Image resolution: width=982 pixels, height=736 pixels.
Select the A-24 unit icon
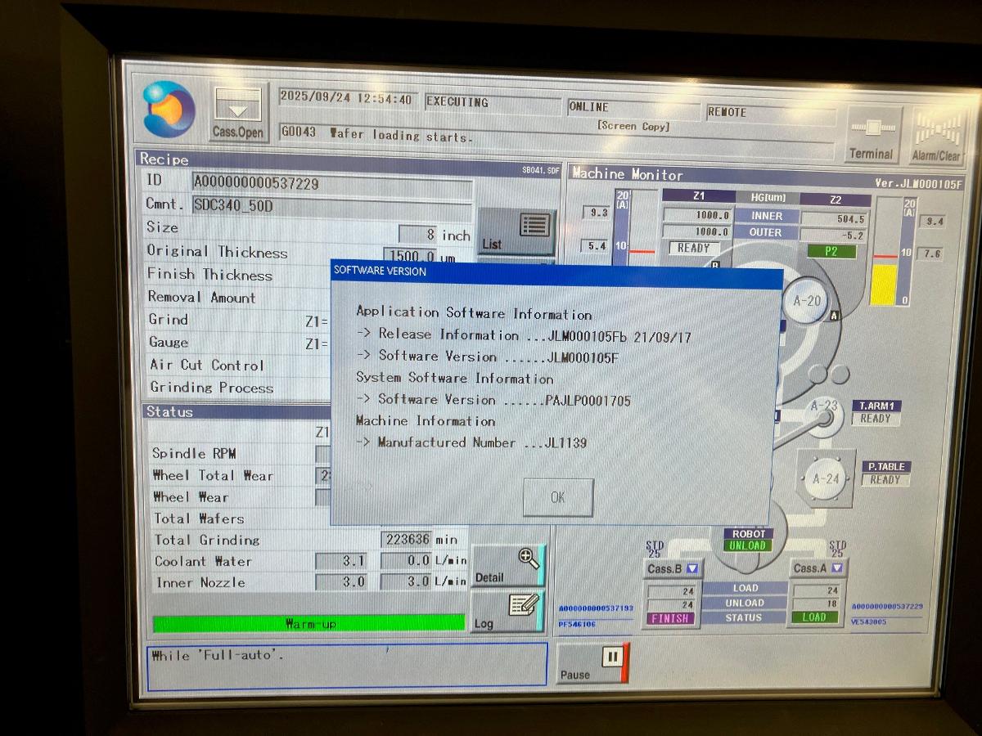pos(826,479)
